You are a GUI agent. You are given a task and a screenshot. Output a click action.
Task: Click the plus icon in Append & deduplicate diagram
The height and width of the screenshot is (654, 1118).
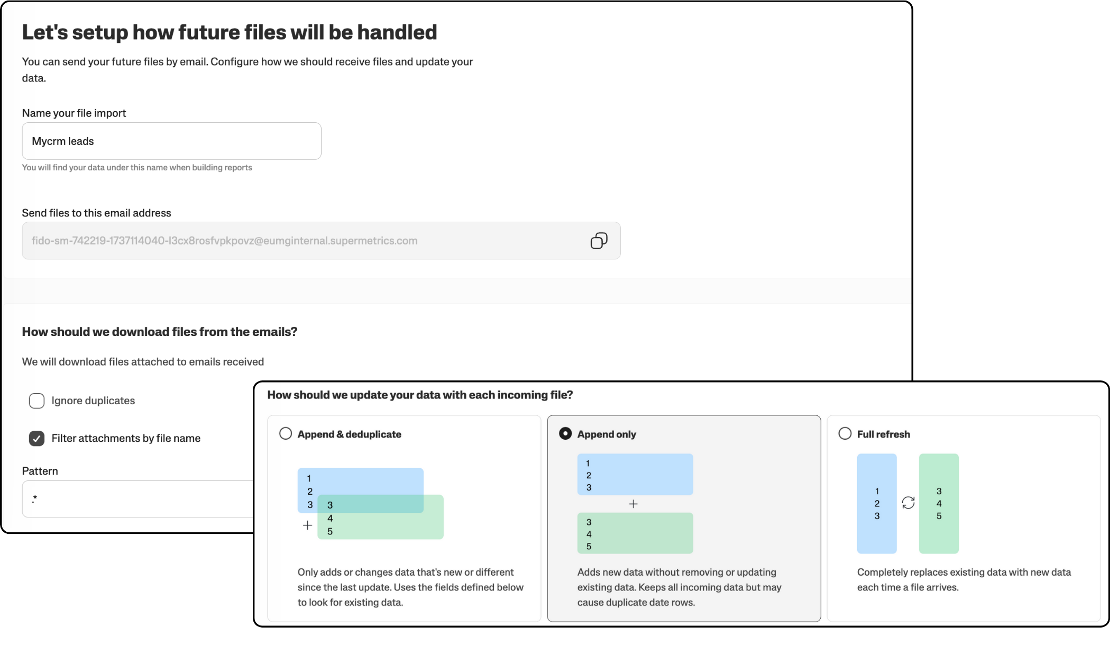[307, 525]
